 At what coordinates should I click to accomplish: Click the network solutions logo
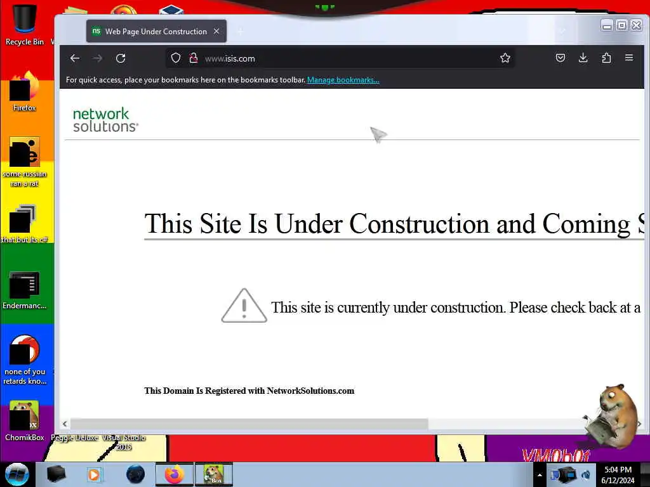pyautogui.click(x=105, y=120)
